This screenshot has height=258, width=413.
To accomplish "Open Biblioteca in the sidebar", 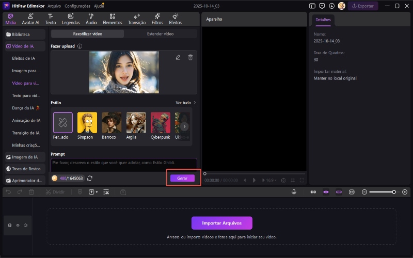I will coord(25,34).
